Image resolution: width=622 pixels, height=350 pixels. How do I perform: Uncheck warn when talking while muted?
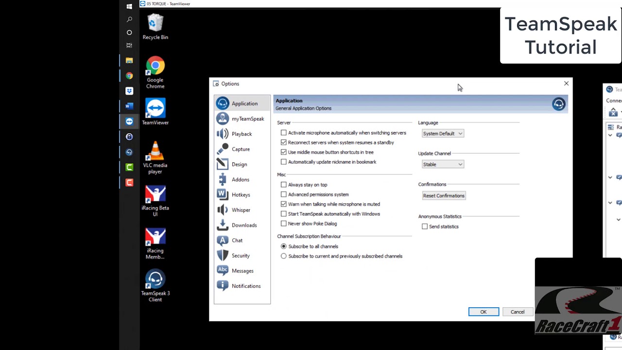284,204
